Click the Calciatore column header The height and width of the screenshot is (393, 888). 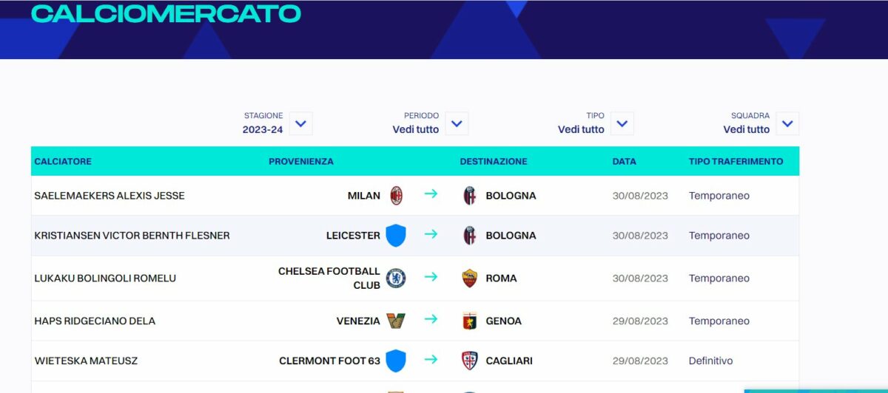(x=63, y=161)
